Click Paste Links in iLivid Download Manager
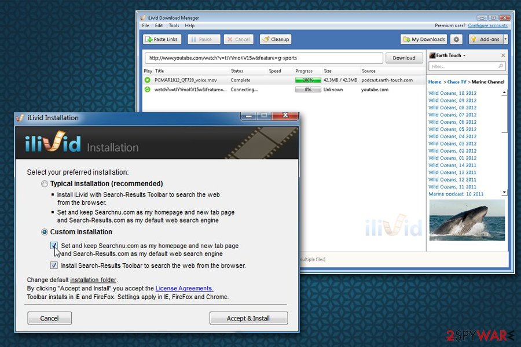Image resolution: width=521 pixels, height=347 pixels. pos(162,39)
